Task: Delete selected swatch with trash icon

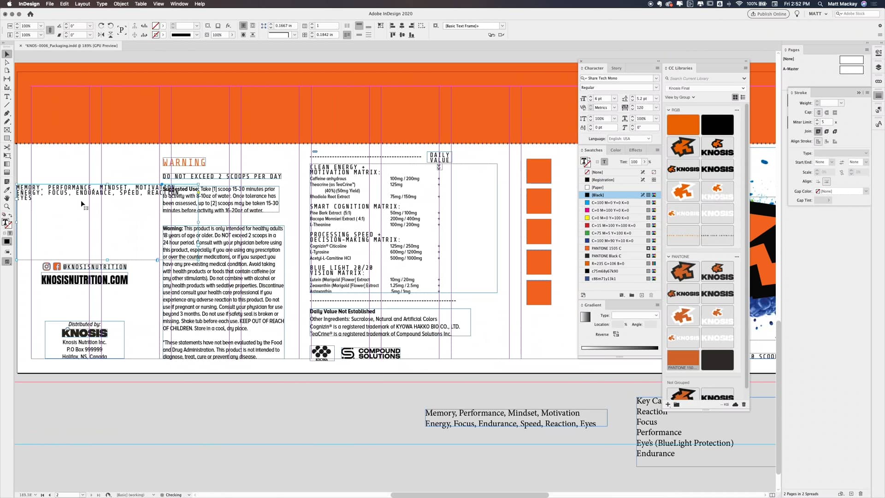Action: tap(651, 295)
